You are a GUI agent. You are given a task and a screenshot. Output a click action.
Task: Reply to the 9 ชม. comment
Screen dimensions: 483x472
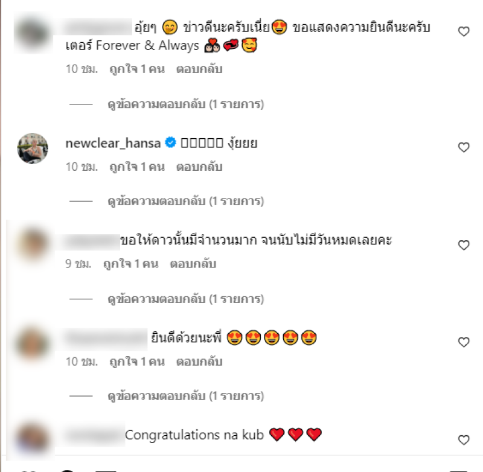click(193, 264)
